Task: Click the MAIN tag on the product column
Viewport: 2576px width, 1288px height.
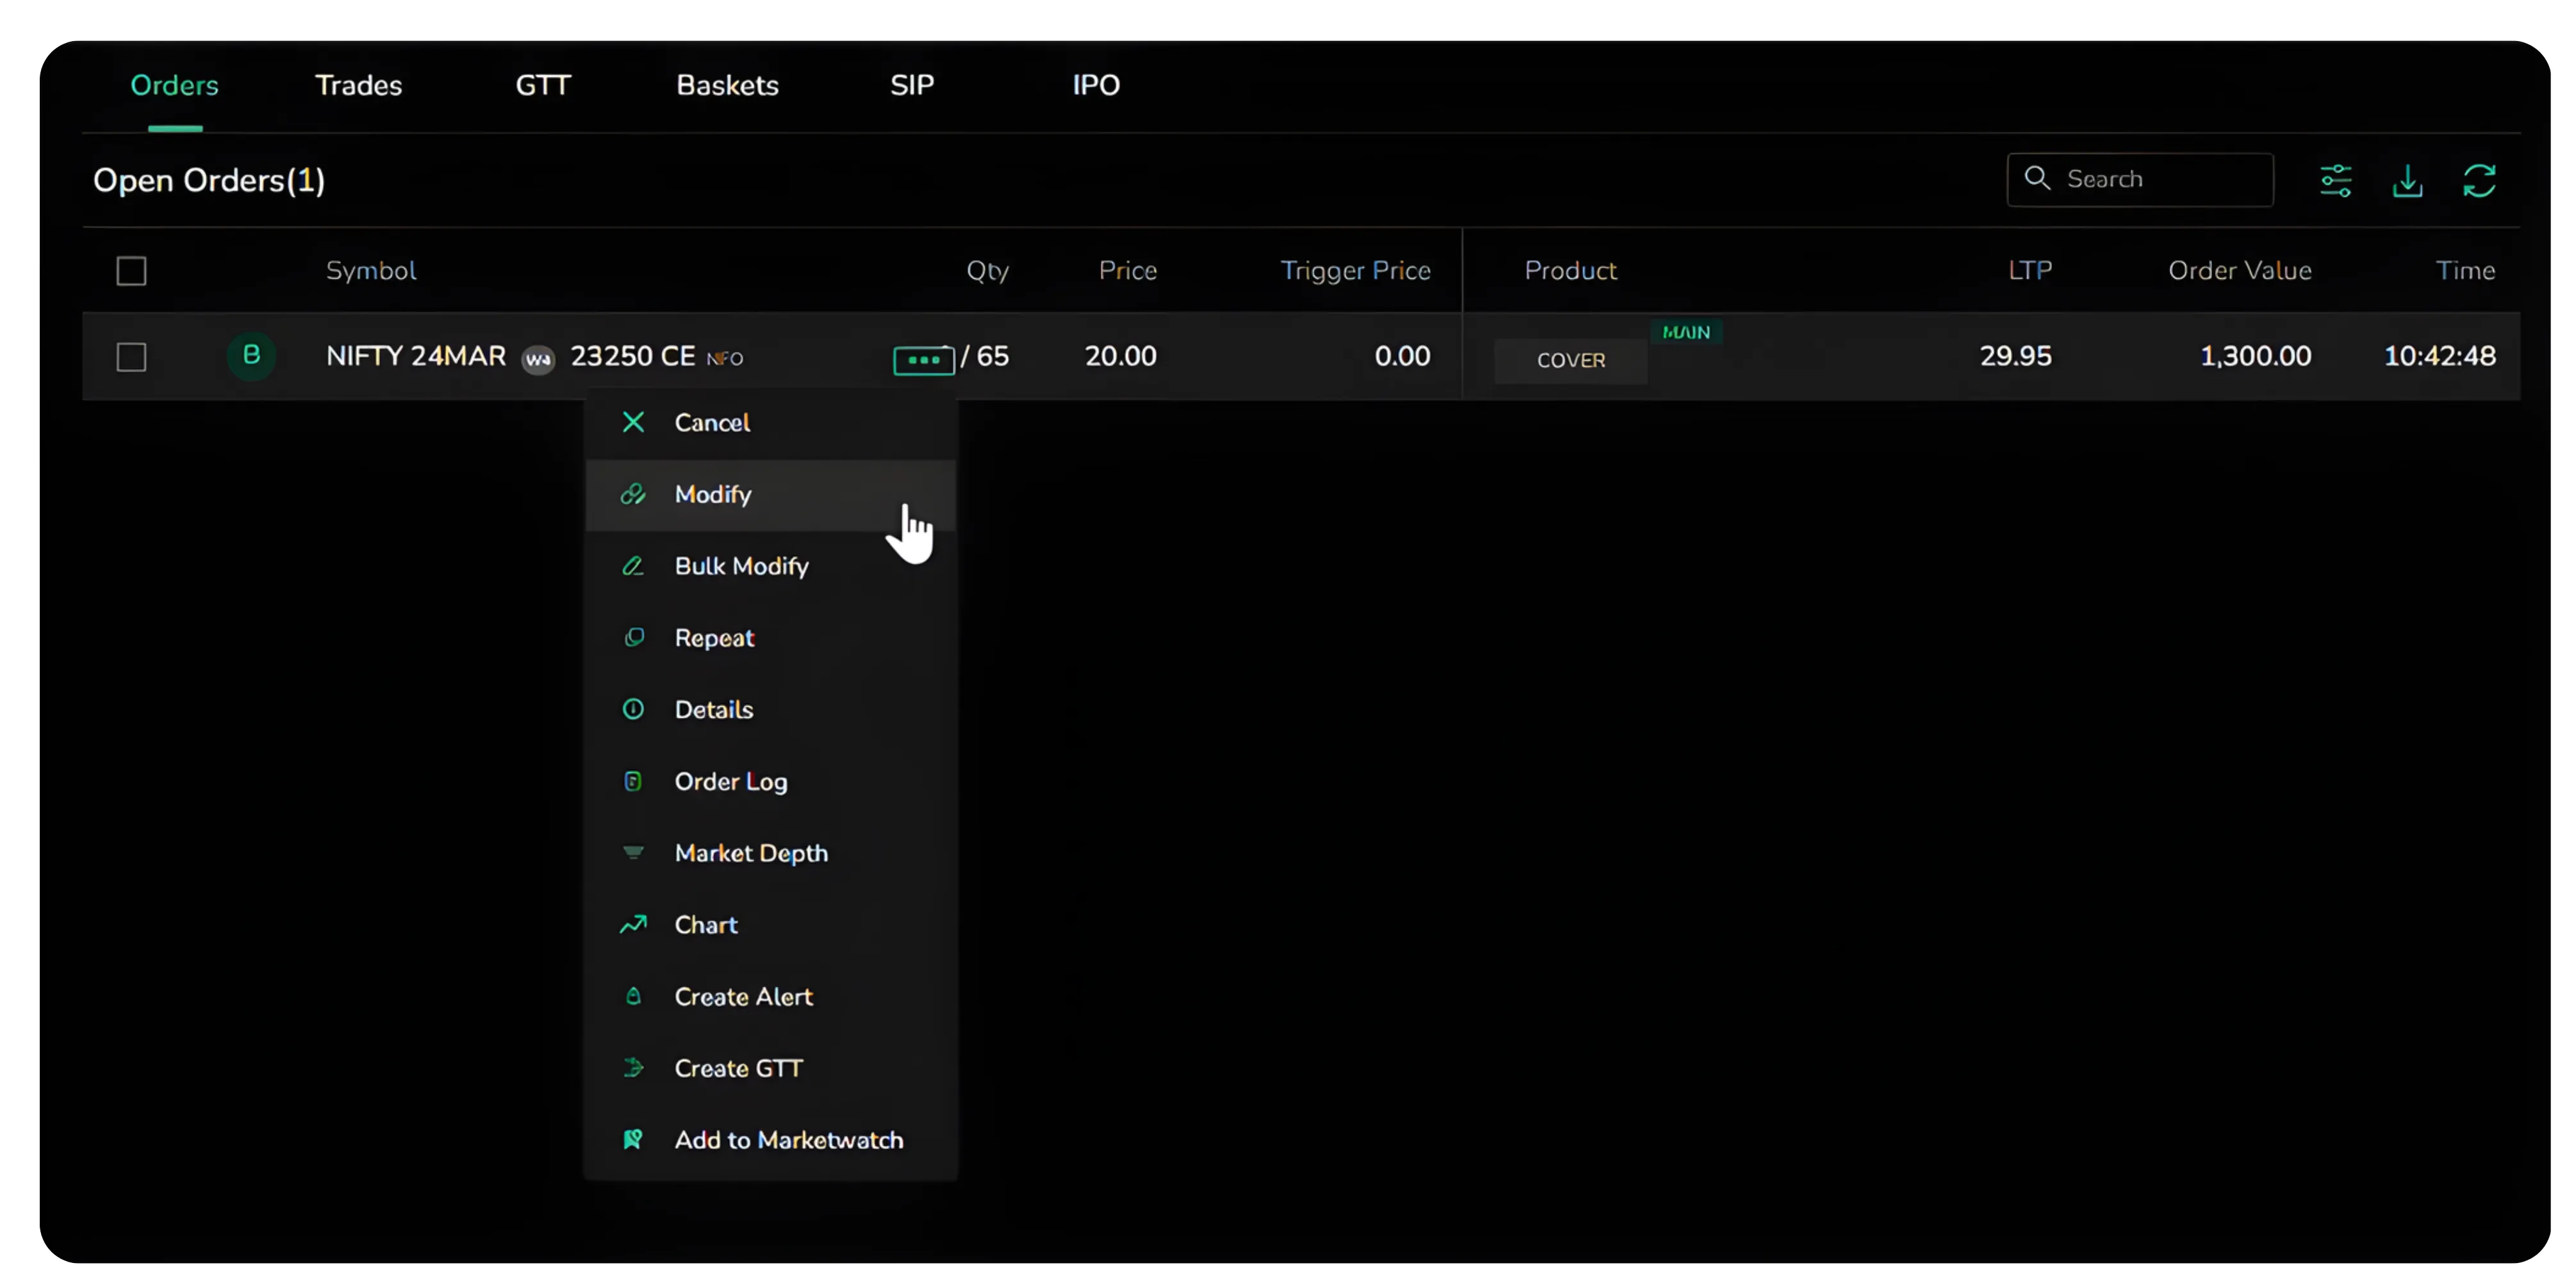Action: [x=1686, y=331]
